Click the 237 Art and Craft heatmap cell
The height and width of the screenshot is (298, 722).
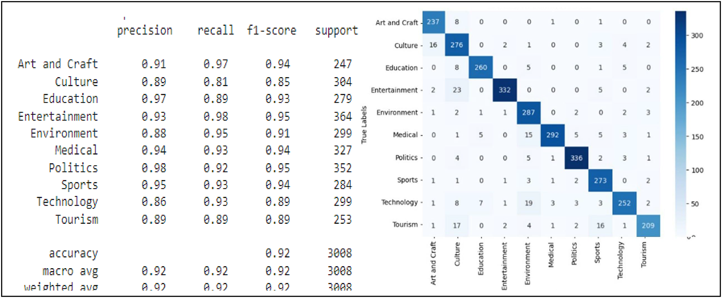(x=433, y=22)
